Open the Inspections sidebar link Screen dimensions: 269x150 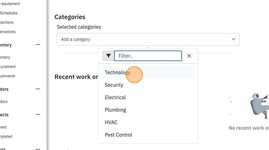click(x=7, y=22)
